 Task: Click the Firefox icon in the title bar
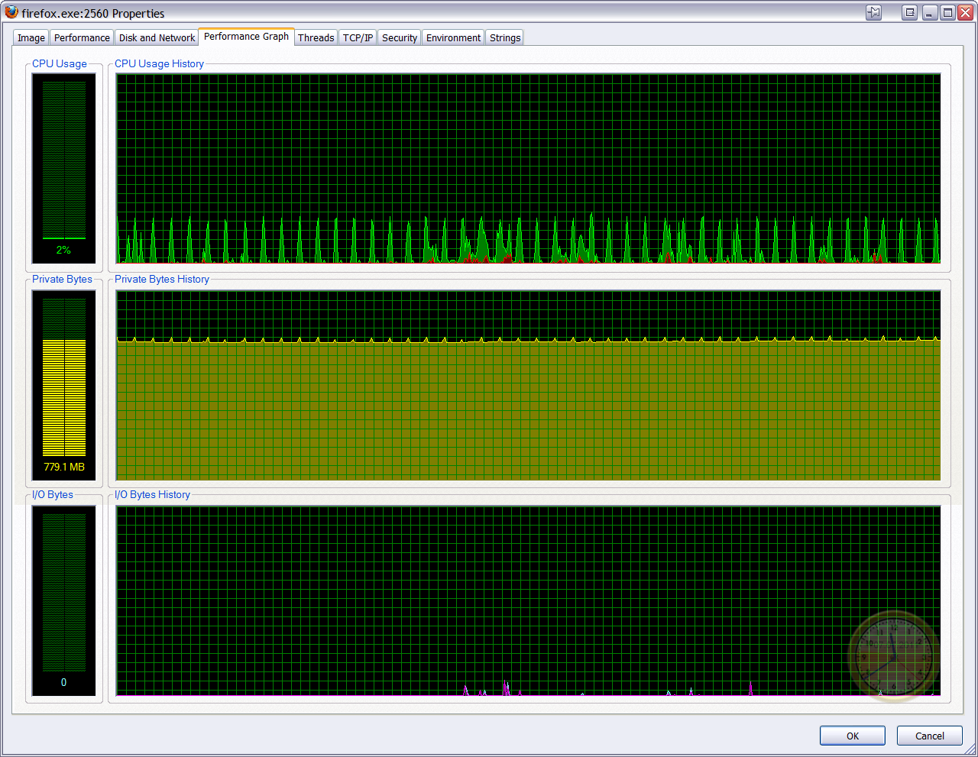tap(11, 12)
